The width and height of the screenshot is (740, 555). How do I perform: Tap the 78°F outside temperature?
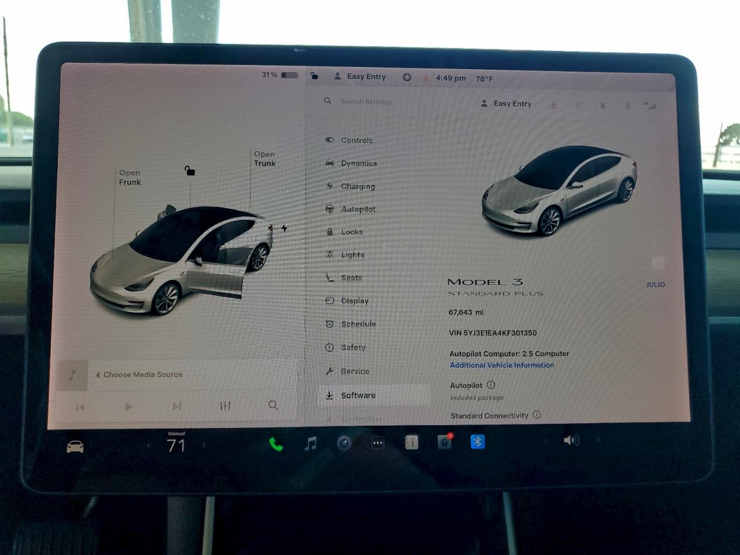pyautogui.click(x=484, y=79)
